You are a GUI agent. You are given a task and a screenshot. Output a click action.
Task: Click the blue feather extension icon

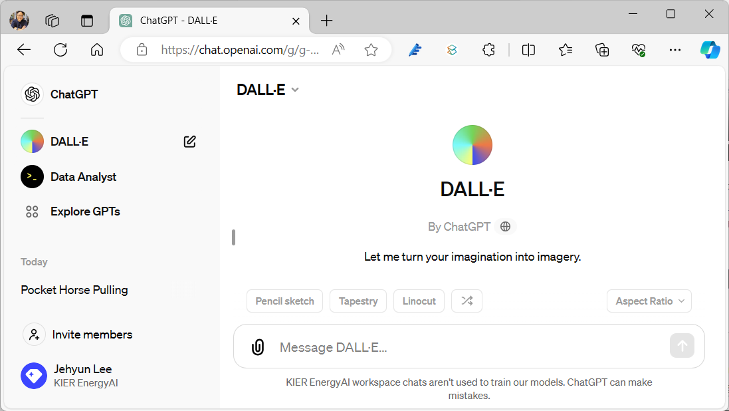pos(415,50)
